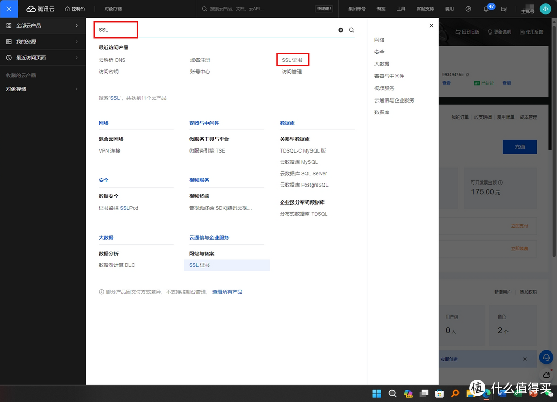The width and height of the screenshot is (557, 402).
Task: Launch Copilot from the taskbar
Action: coord(408,393)
